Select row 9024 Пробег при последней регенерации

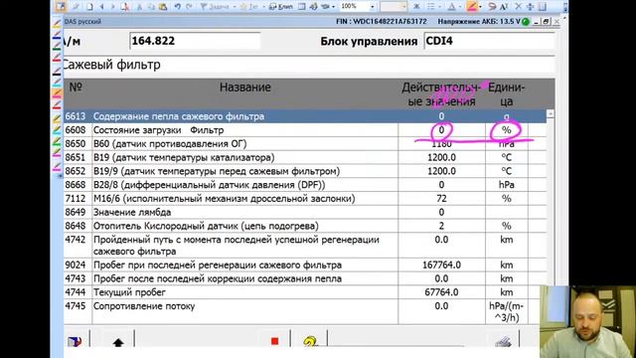[x=305, y=266]
